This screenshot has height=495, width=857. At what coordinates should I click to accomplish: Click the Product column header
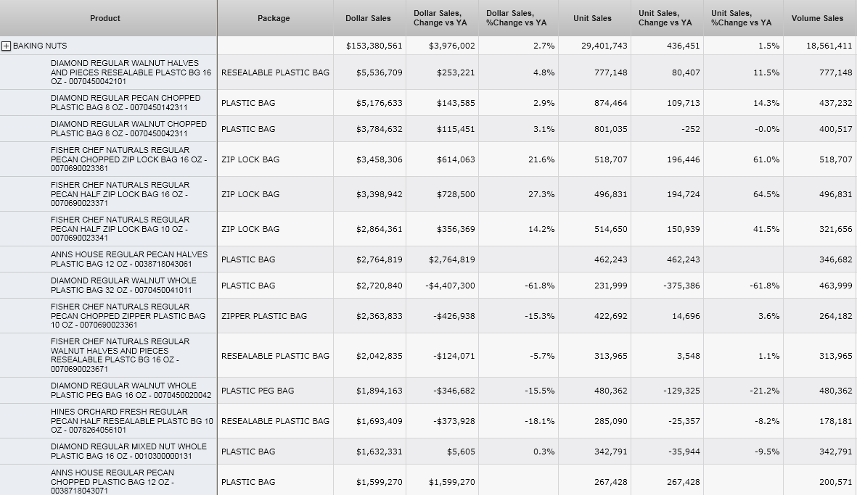105,18
